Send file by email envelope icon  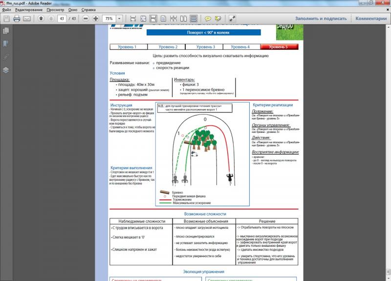(x=27, y=19)
